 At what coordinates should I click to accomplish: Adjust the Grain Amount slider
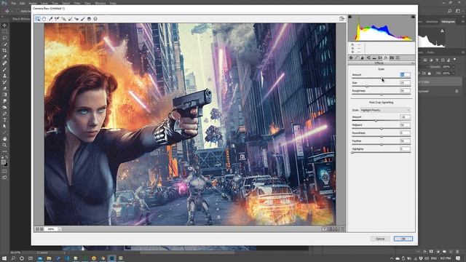click(x=382, y=79)
